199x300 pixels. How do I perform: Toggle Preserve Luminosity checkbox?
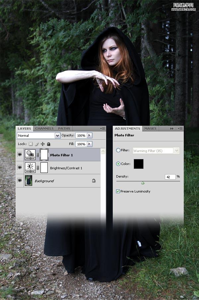pos(118,191)
